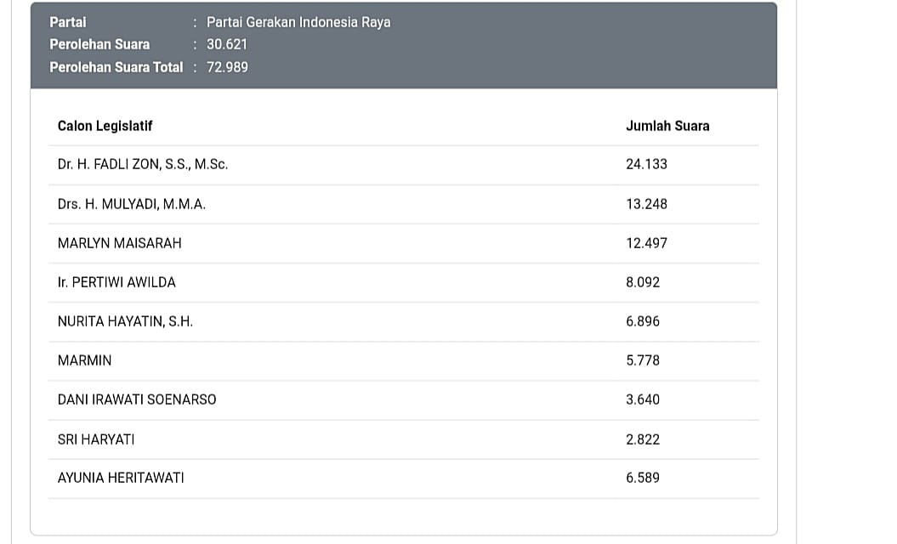Viewport: 897px width, 544px height.
Task: Click AYUNIA HERITAWATI candidate name
Action: tap(121, 478)
